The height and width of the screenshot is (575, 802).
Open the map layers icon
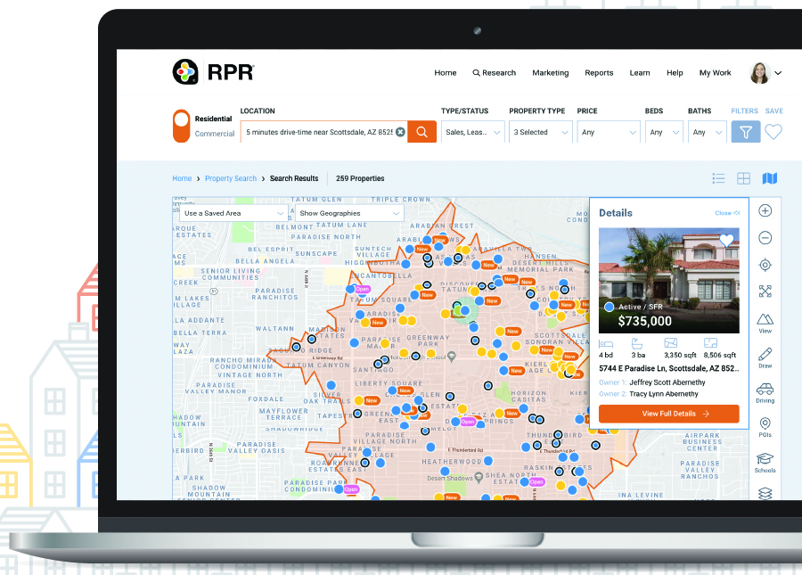(x=765, y=493)
